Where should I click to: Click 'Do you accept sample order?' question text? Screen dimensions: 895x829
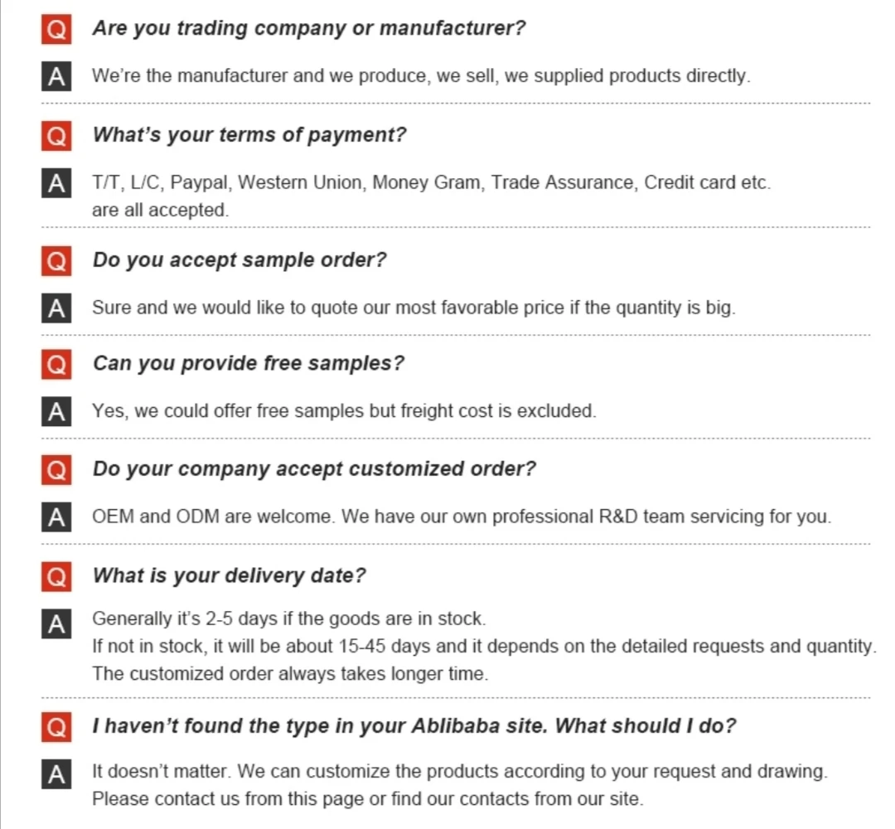239,260
